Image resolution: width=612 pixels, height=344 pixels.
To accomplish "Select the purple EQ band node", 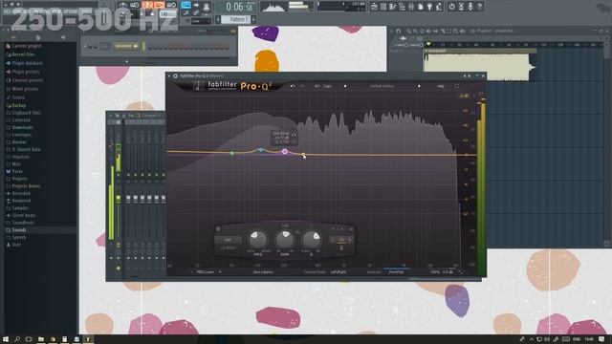I will click(x=285, y=151).
